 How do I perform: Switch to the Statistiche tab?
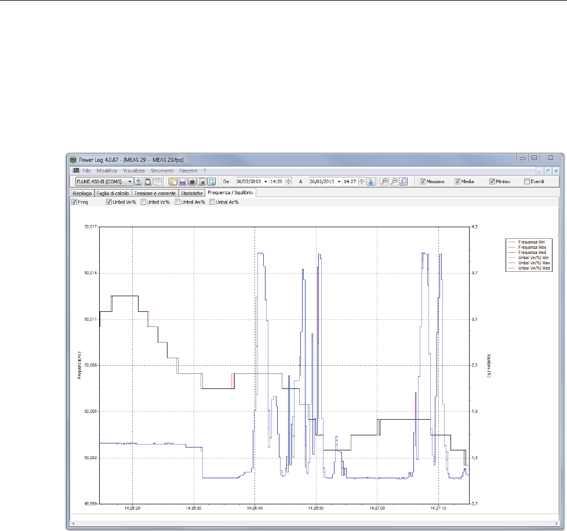[192, 194]
